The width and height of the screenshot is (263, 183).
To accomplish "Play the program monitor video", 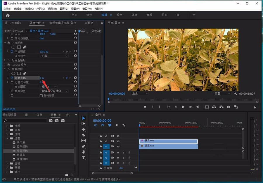I will click(183, 107).
